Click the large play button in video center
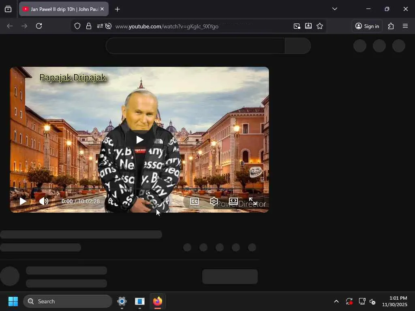The height and width of the screenshot is (311, 415). [140, 140]
